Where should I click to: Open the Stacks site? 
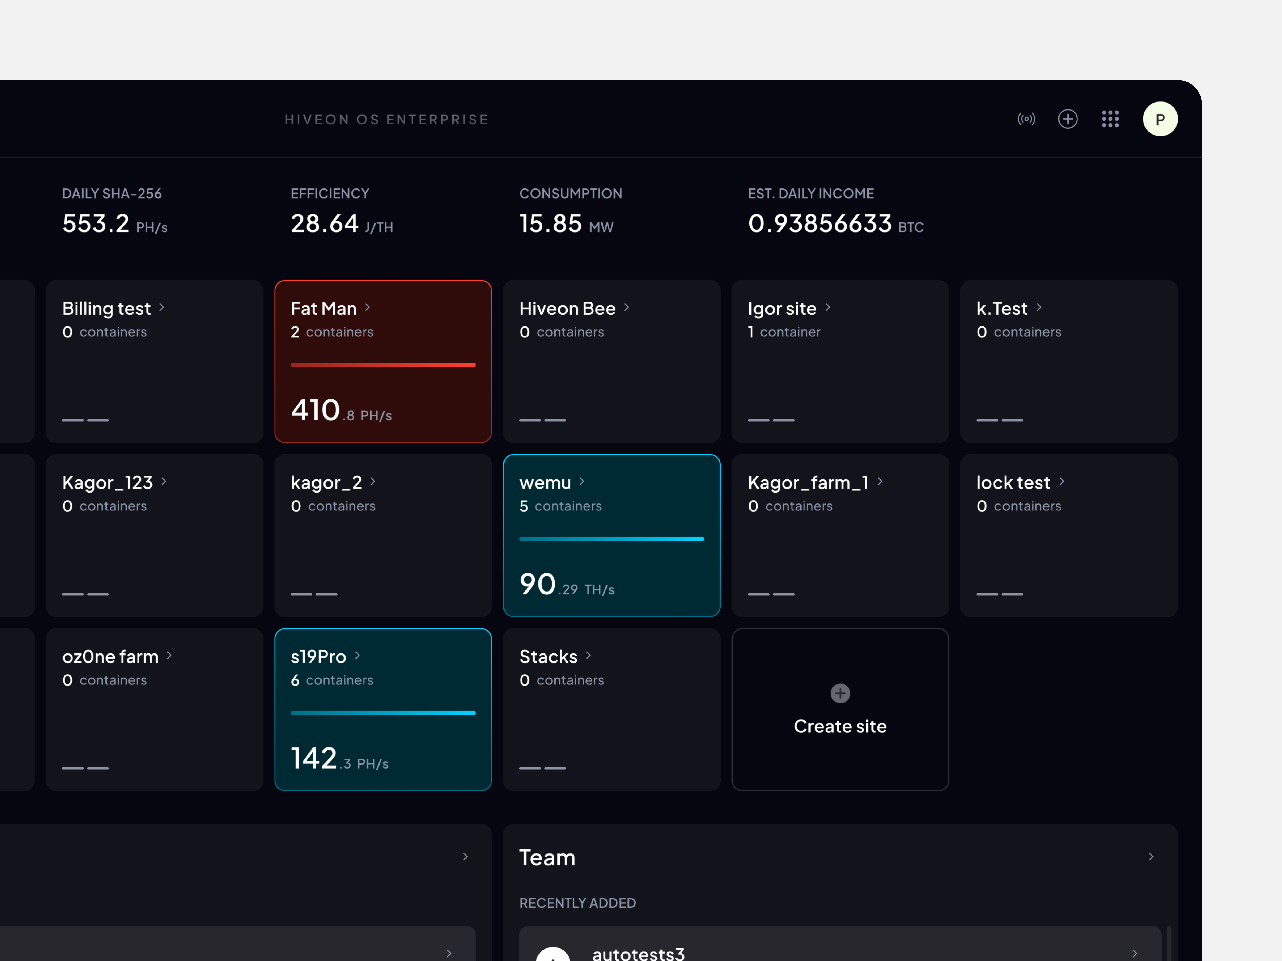click(x=611, y=710)
